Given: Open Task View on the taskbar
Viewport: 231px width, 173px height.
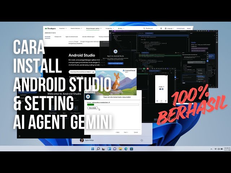Looking at the screenshot, I should point(104,149).
